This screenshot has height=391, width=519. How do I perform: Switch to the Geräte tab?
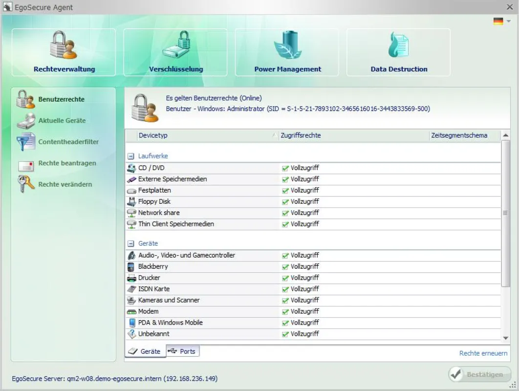click(x=145, y=351)
